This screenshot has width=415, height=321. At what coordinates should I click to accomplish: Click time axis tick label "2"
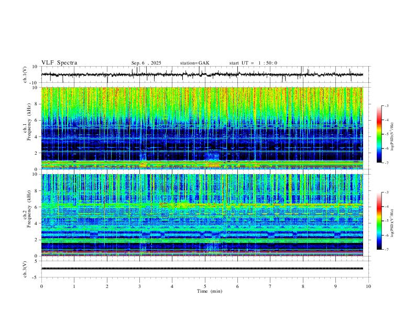107,286
